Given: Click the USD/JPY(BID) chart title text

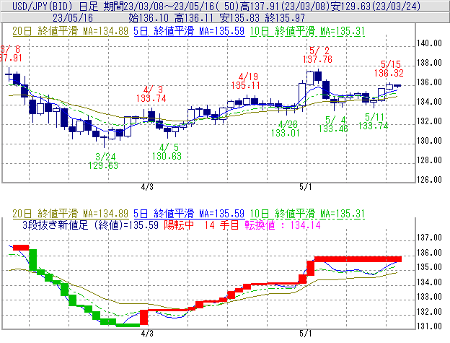Looking at the screenshot, I should (x=42, y=6).
